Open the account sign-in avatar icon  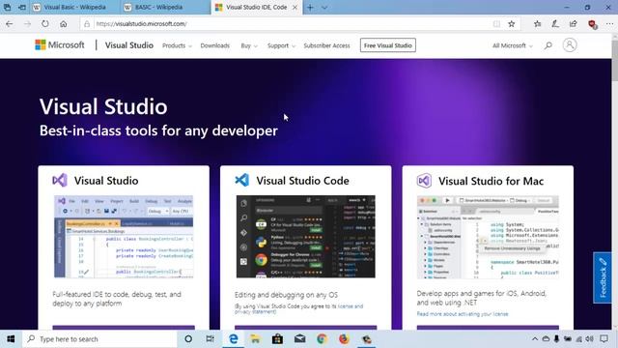[x=570, y=45]
